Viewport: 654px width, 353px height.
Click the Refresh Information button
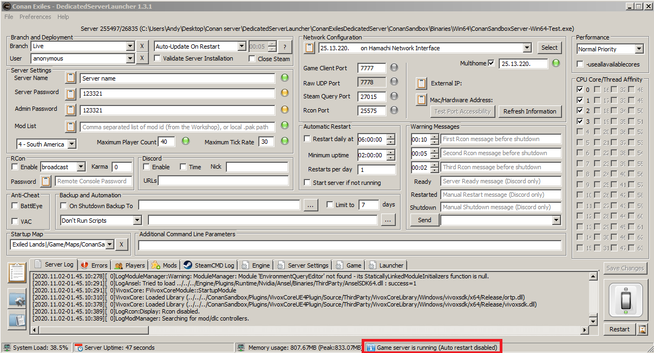[529, 111]
